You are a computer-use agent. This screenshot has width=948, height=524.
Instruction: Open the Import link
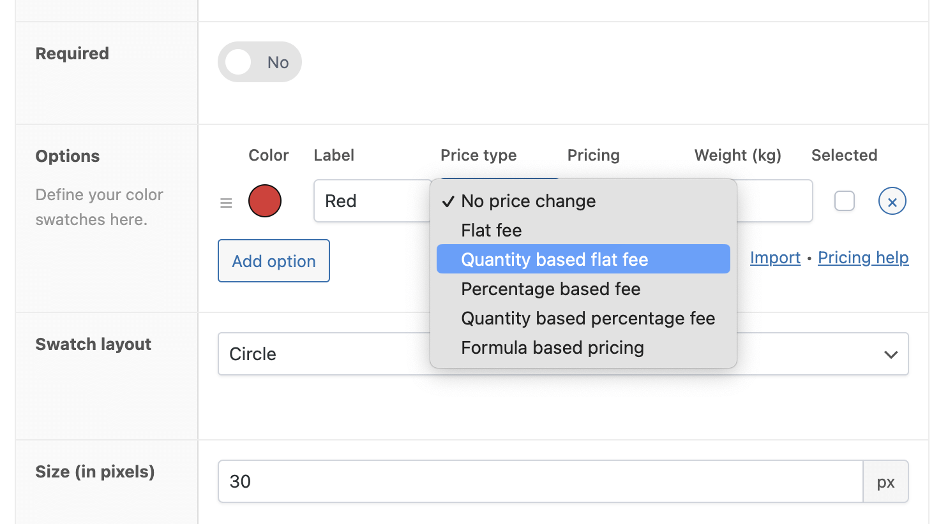click(x=775, y=258)
